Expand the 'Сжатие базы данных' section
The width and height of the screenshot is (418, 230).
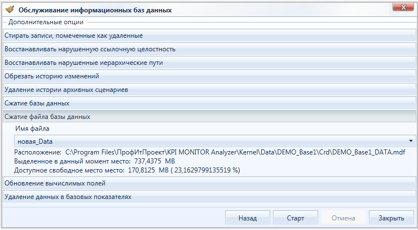click(x=209, y=103)
